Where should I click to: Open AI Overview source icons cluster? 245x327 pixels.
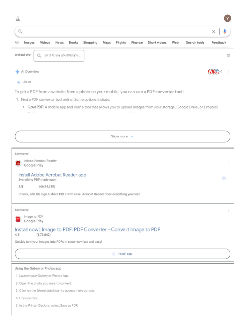(x=214, y=72)
